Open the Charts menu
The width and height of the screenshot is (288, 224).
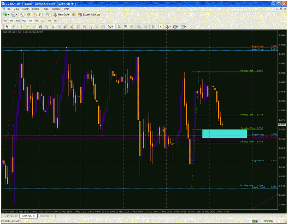(35, 9)
